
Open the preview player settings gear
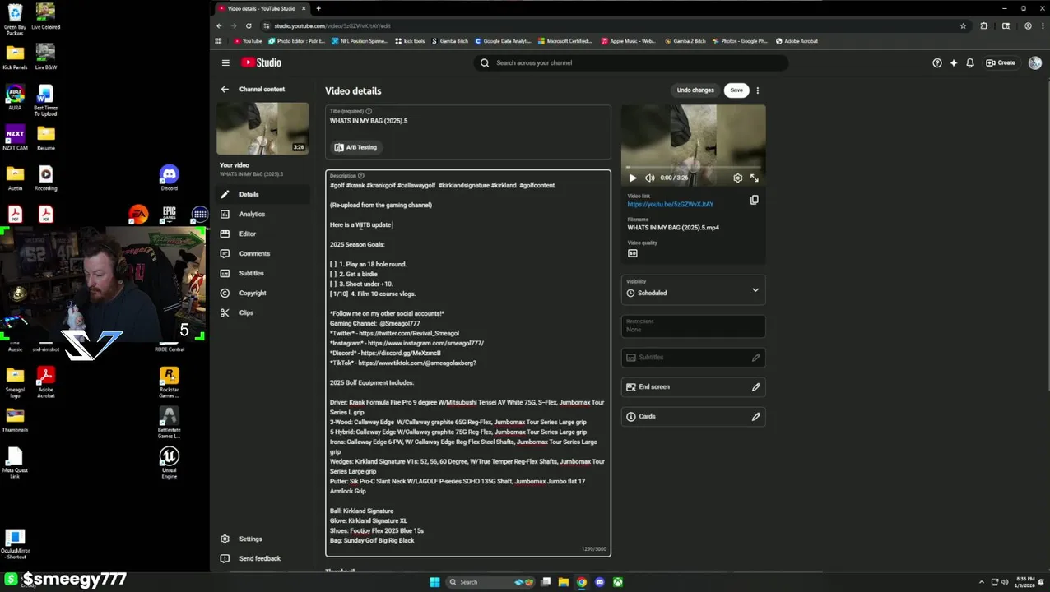pyautogui.click(x=737, y=178)
